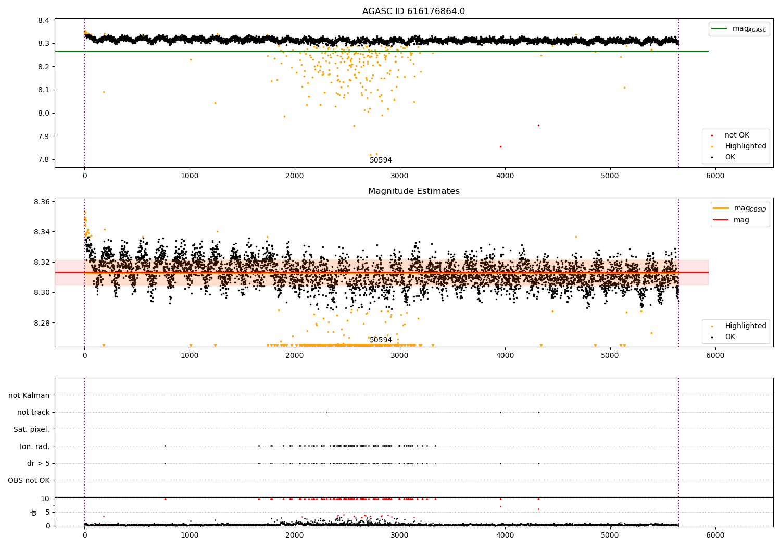
Task: Select "Highlighted" legend entry in the top plot
Action: tap(746, 146)
